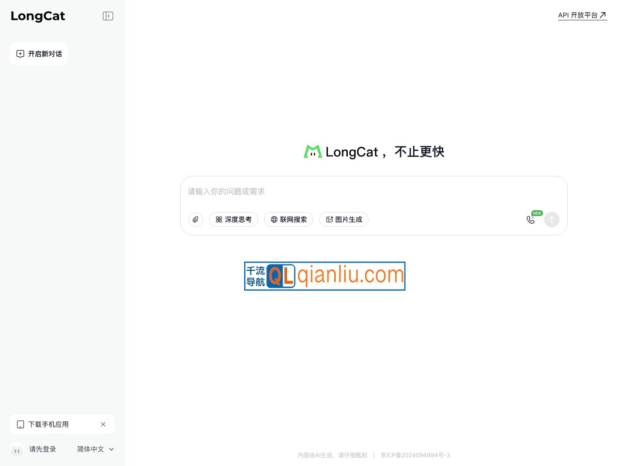622x466 pixels.
Task: Click the qianliu.com banner image
Action: pos(325,276)
